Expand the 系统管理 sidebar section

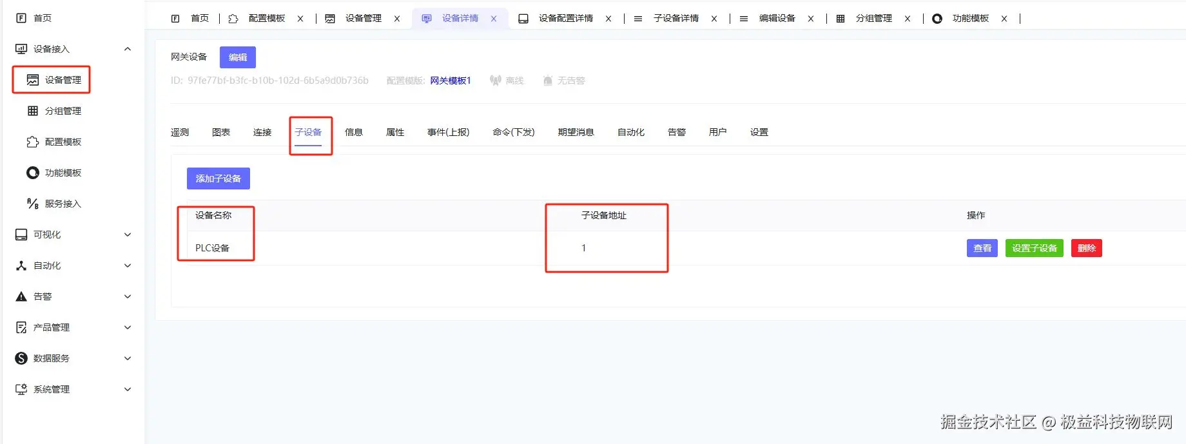(128, 389)
